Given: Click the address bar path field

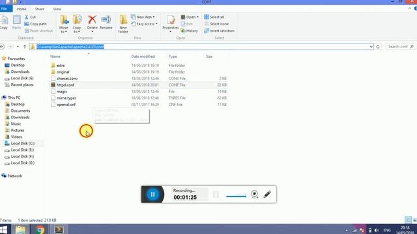Looking at the screenshot, I should [201, 47].
